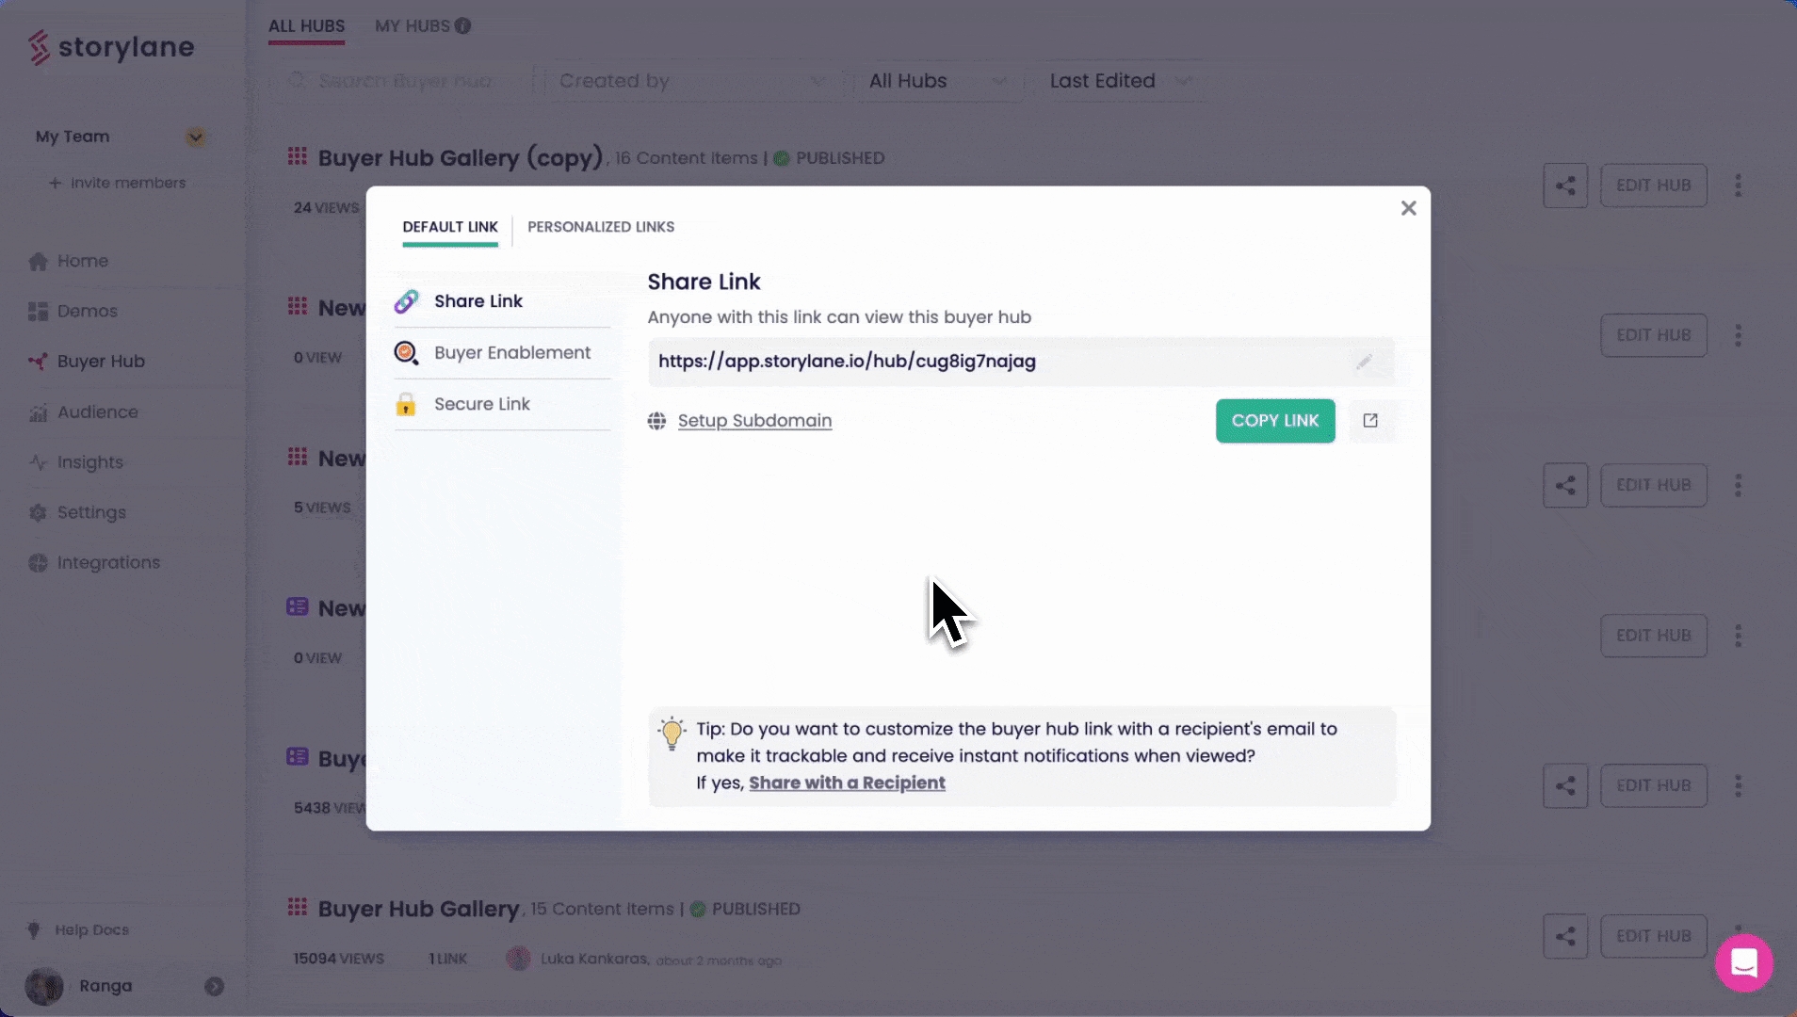Open the Secure Link section

click(x=481, y=404)
